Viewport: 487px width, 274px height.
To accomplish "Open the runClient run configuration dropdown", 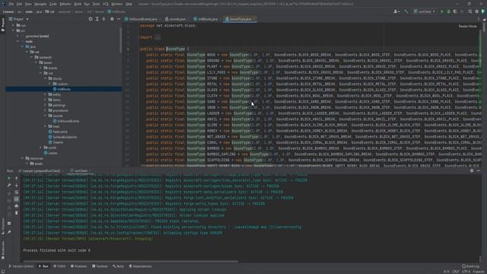I will point(425,11).
